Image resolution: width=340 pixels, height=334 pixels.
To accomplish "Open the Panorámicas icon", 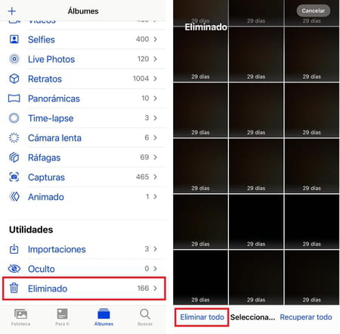I will [14, 98].
